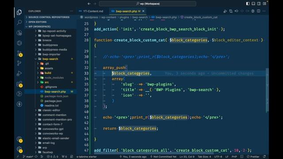Open the Search view in activity bar

19,23
